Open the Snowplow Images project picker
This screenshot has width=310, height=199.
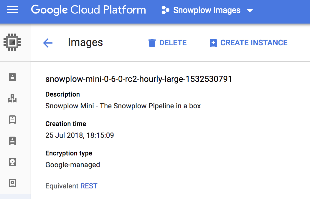point(207,10)
